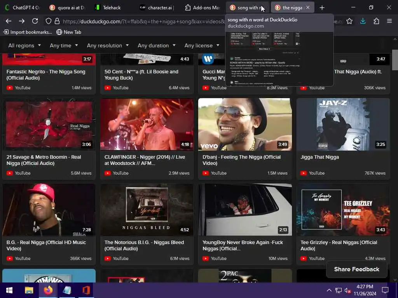Expand the Any time filter

point(64,46)
